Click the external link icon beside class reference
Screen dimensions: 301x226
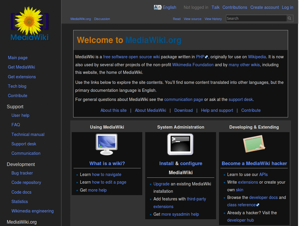tap(258, 204)
